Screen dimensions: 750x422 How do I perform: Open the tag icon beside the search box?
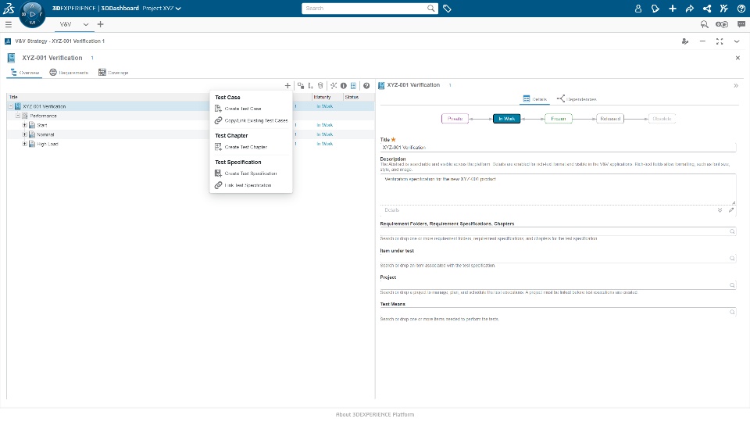pyautogui.click(x=447, y=9)
